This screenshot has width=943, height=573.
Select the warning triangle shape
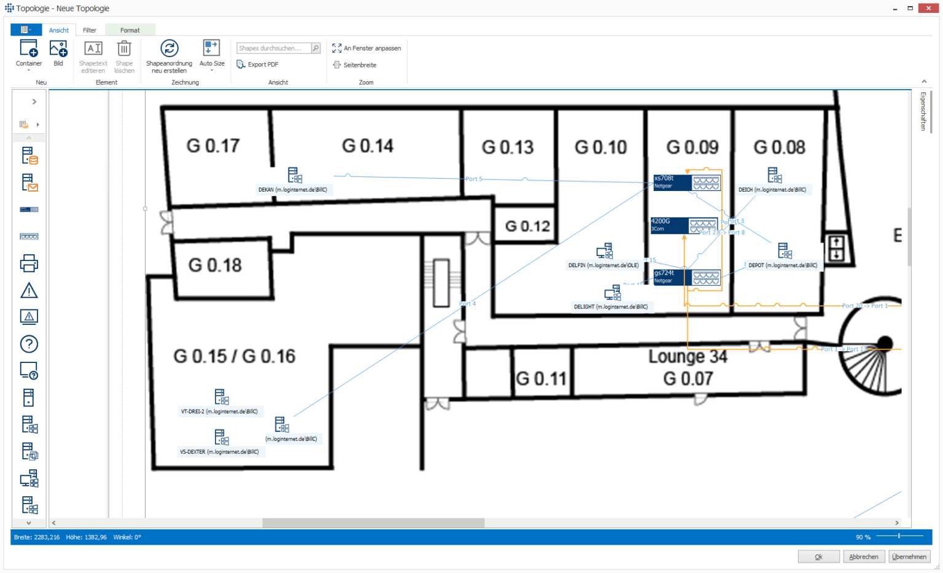pyautogui.click(x=29, y=290)
